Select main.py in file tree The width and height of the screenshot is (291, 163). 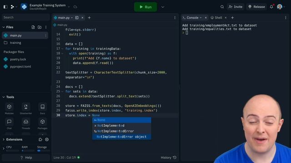coord(25,35)
